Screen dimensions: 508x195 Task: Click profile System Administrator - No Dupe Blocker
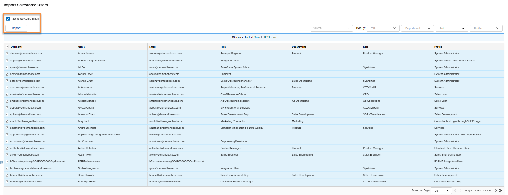tap(458, 135)
